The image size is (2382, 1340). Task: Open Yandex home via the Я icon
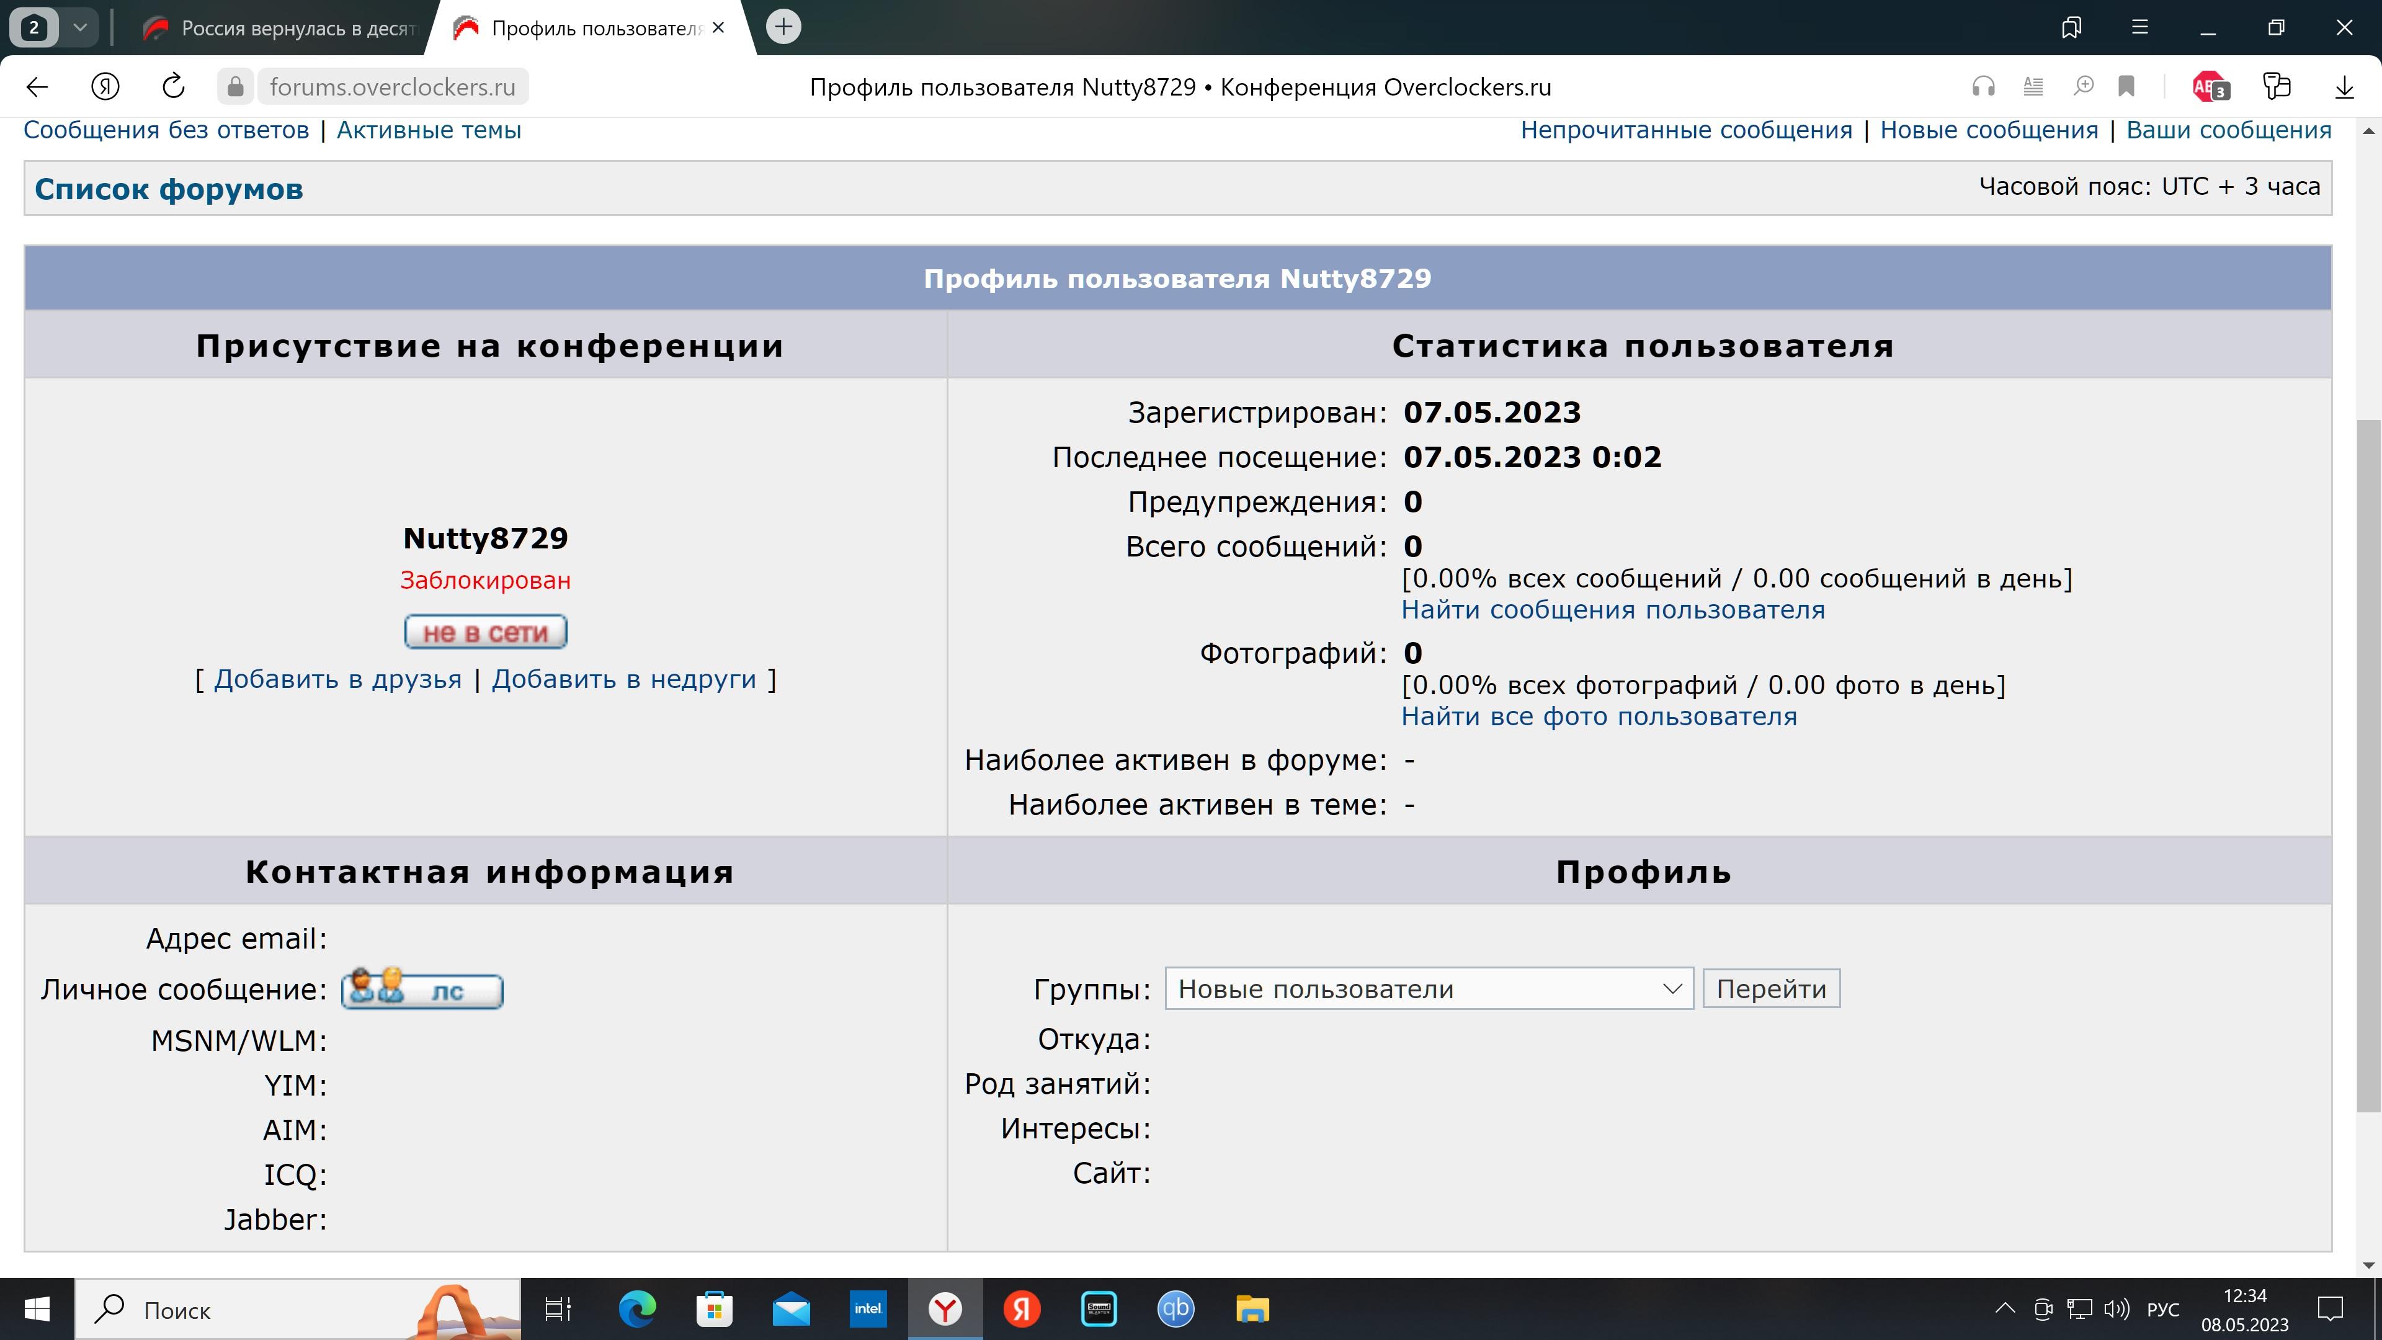pyautogui.click(x=105, y=87)
